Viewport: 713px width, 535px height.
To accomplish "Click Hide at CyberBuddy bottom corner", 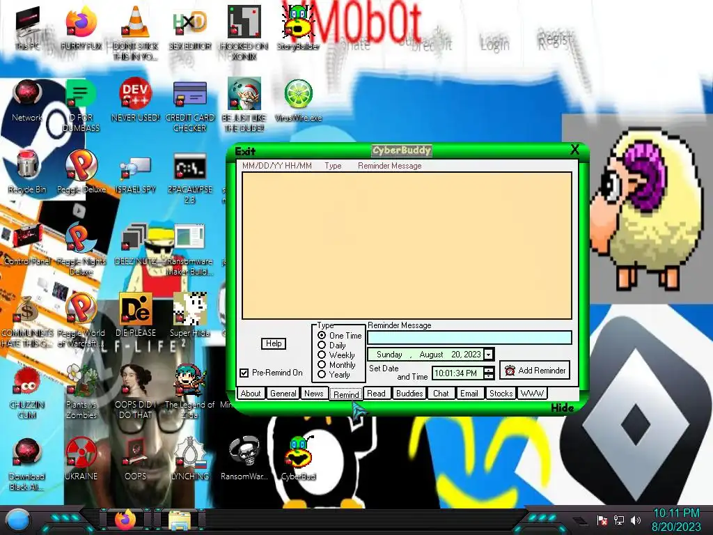I will pos(563,408).
